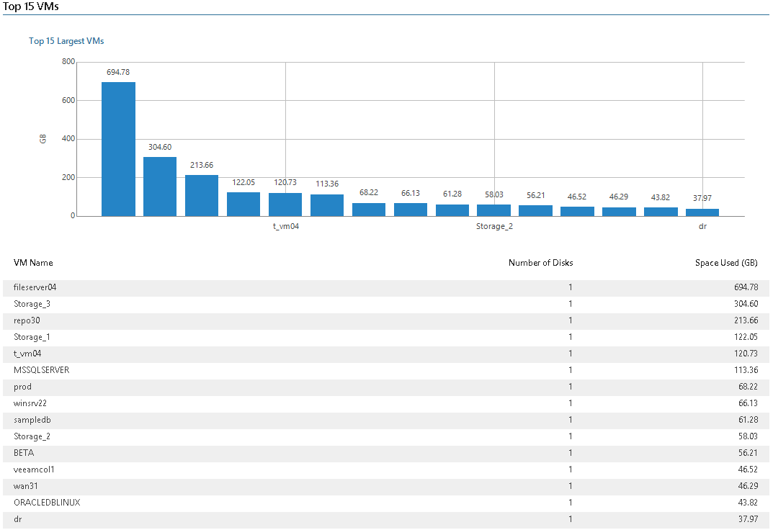Select the 304.60 GB bar in chart
Image resolution: width=773 pixels, height=530 pixels.
160,187
